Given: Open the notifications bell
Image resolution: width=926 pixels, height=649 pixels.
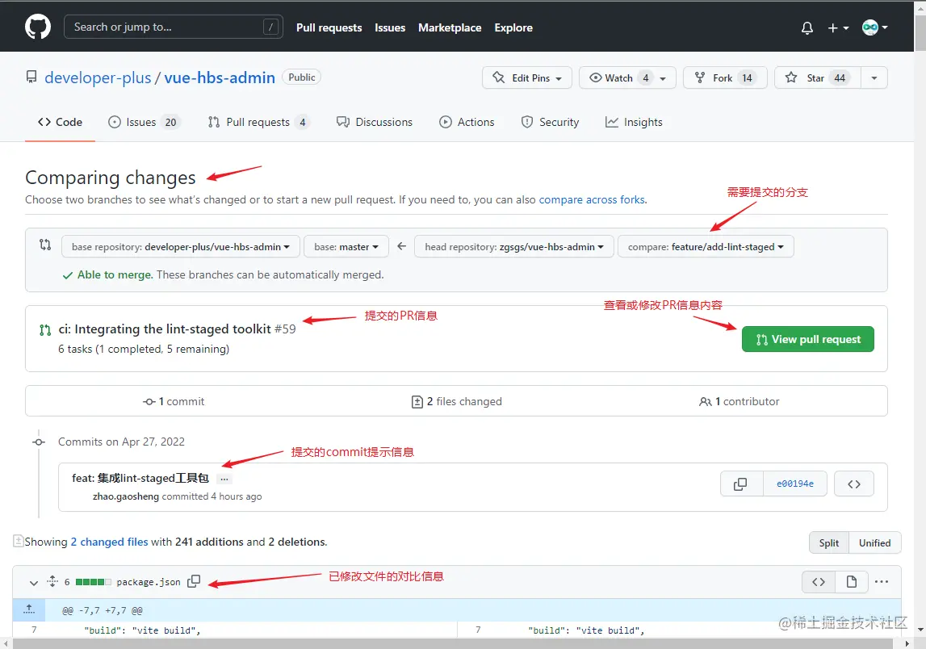Looking at the screenshot, I should [807, 27].
